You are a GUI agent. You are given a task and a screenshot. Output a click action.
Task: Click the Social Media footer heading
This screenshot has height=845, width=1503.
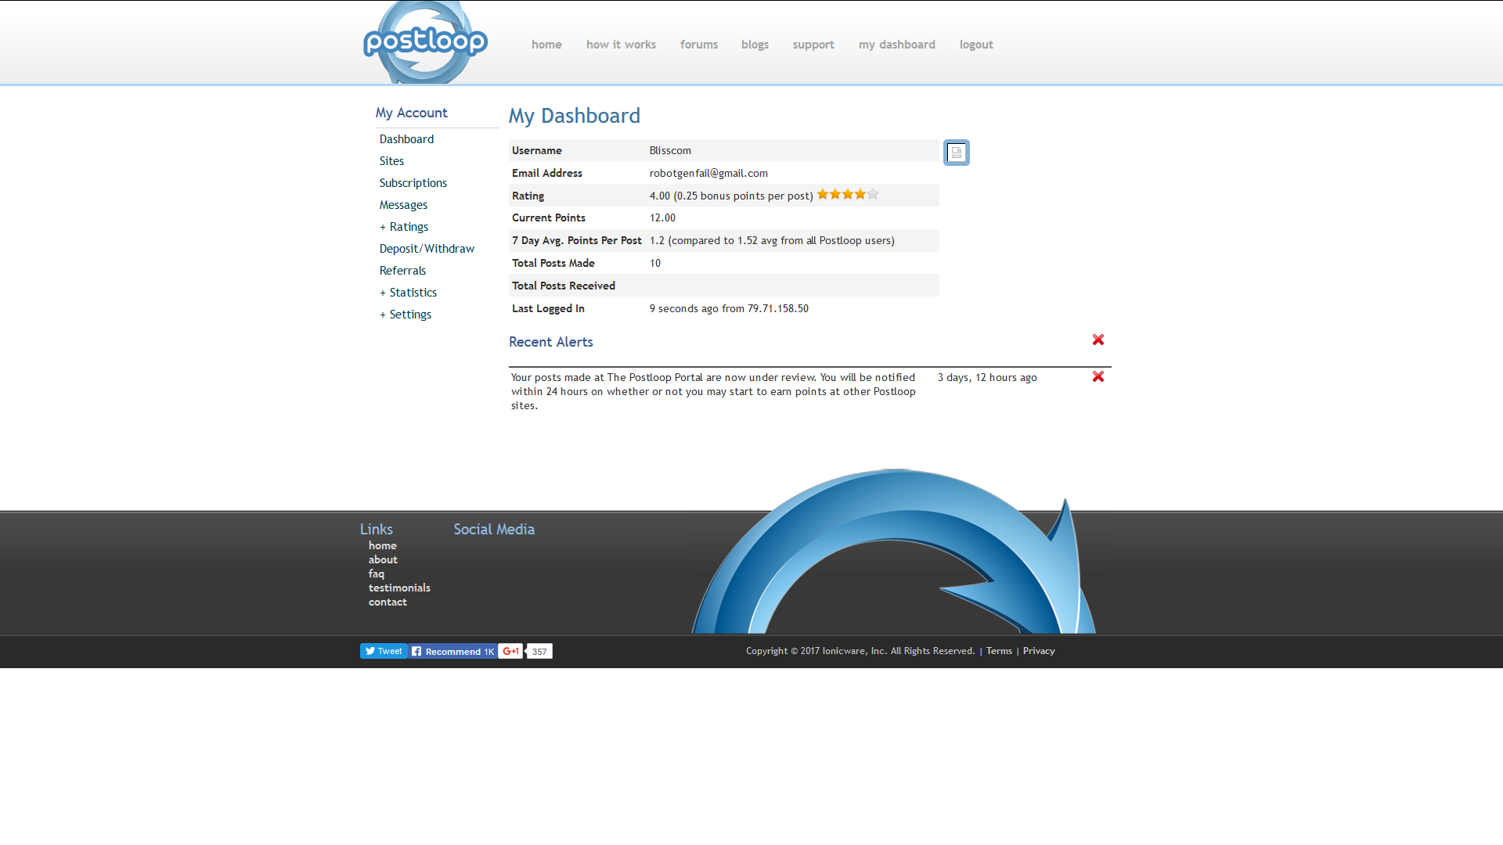(x=494, y=529)
